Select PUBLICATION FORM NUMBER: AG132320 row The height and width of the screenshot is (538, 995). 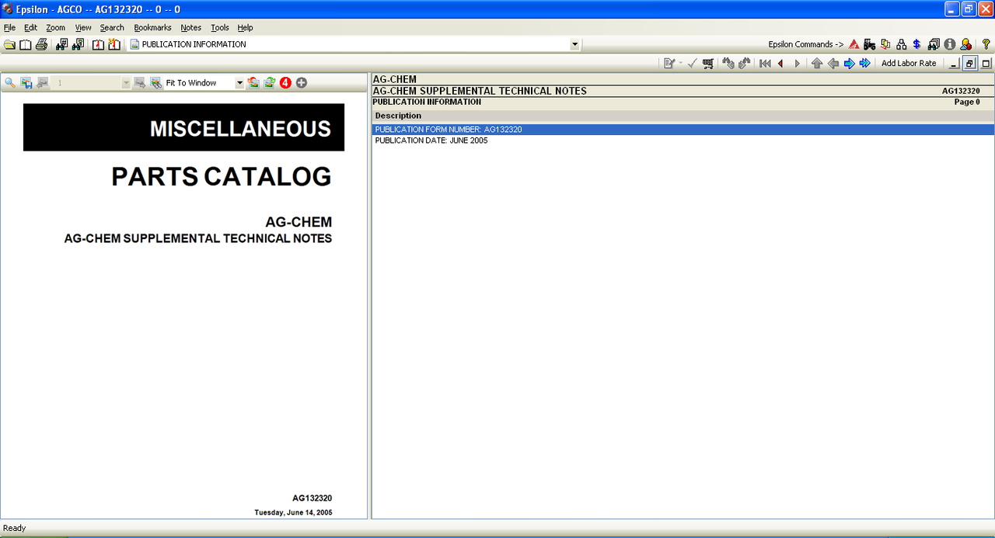point(683,130)
